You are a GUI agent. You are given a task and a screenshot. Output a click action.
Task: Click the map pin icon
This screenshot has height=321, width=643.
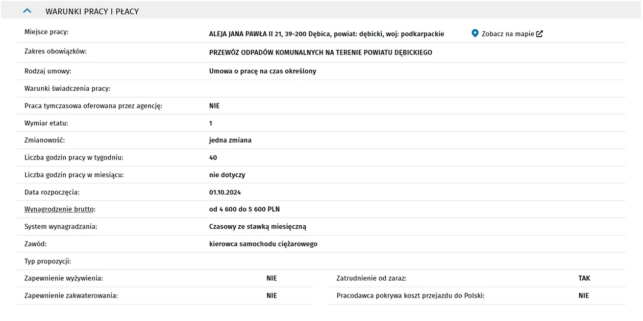click(475, 34)
